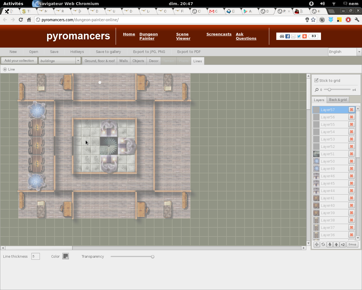Open the buildings collection dropdown
The image size is (362, 290).
pyautogui.click(x=78, y=61)
